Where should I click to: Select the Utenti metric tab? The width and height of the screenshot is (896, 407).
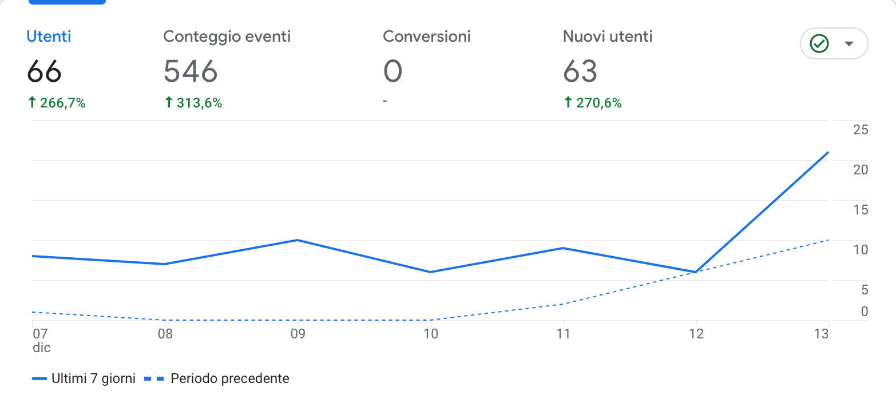point(49,37)
